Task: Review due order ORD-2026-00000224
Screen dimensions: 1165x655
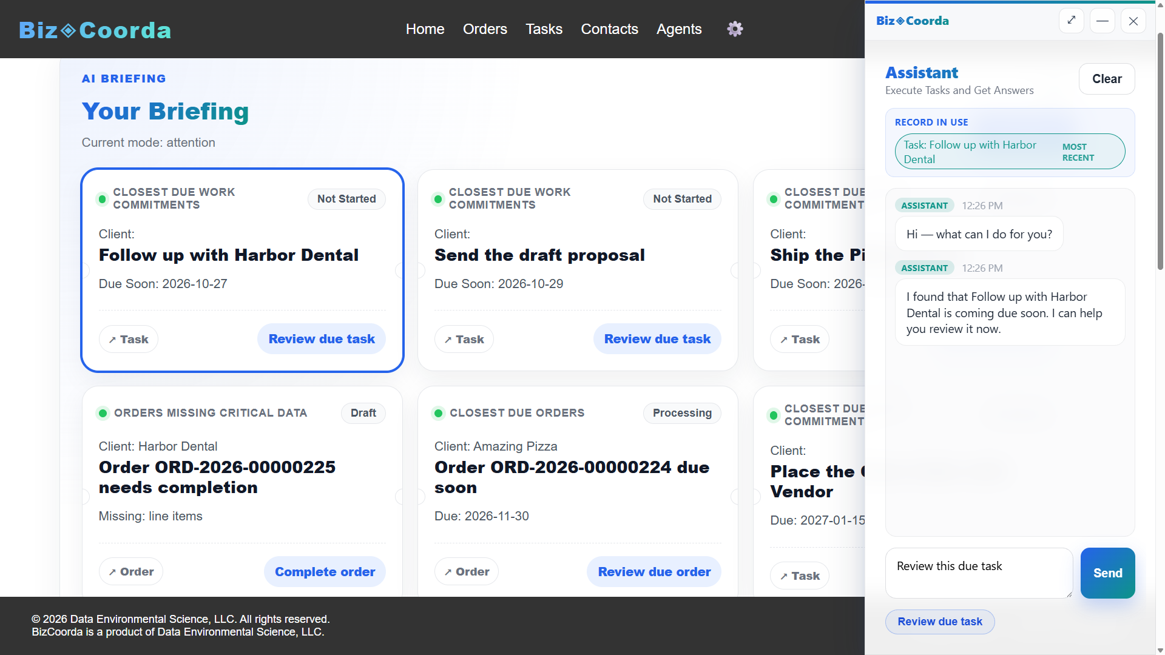Action: (x=654, y=572)
